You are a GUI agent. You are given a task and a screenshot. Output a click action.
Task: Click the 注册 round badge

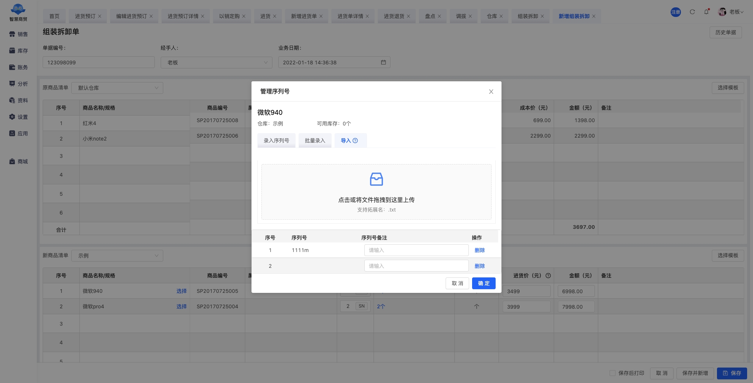[x=676, y=12]
